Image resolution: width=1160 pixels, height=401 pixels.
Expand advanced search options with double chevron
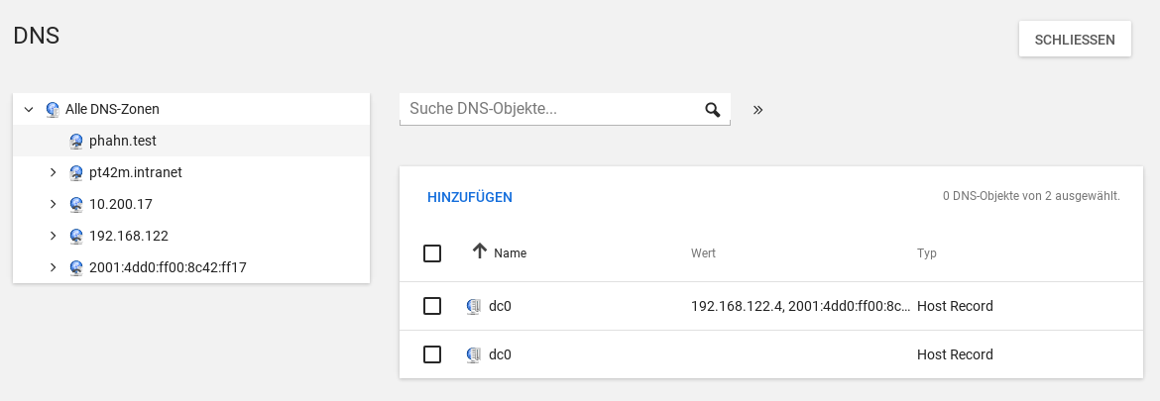click(x=757, y=110)
